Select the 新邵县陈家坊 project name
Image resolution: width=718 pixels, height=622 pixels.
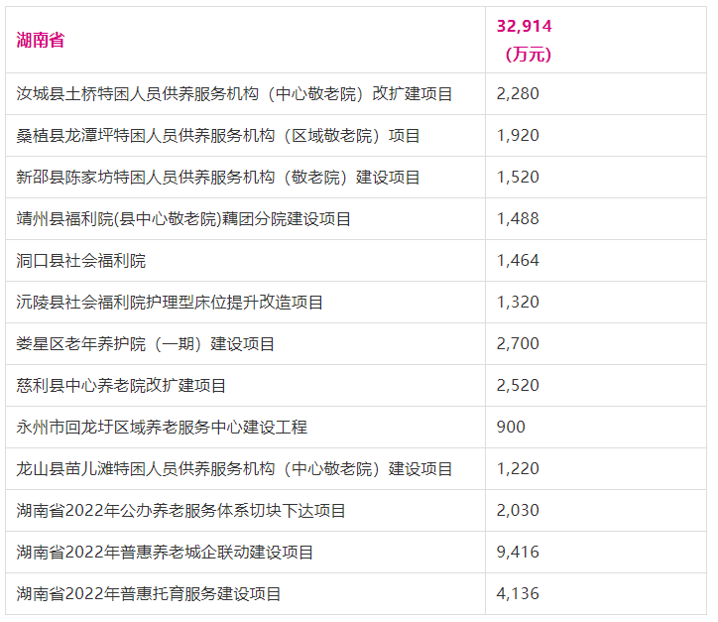(218, 178)
